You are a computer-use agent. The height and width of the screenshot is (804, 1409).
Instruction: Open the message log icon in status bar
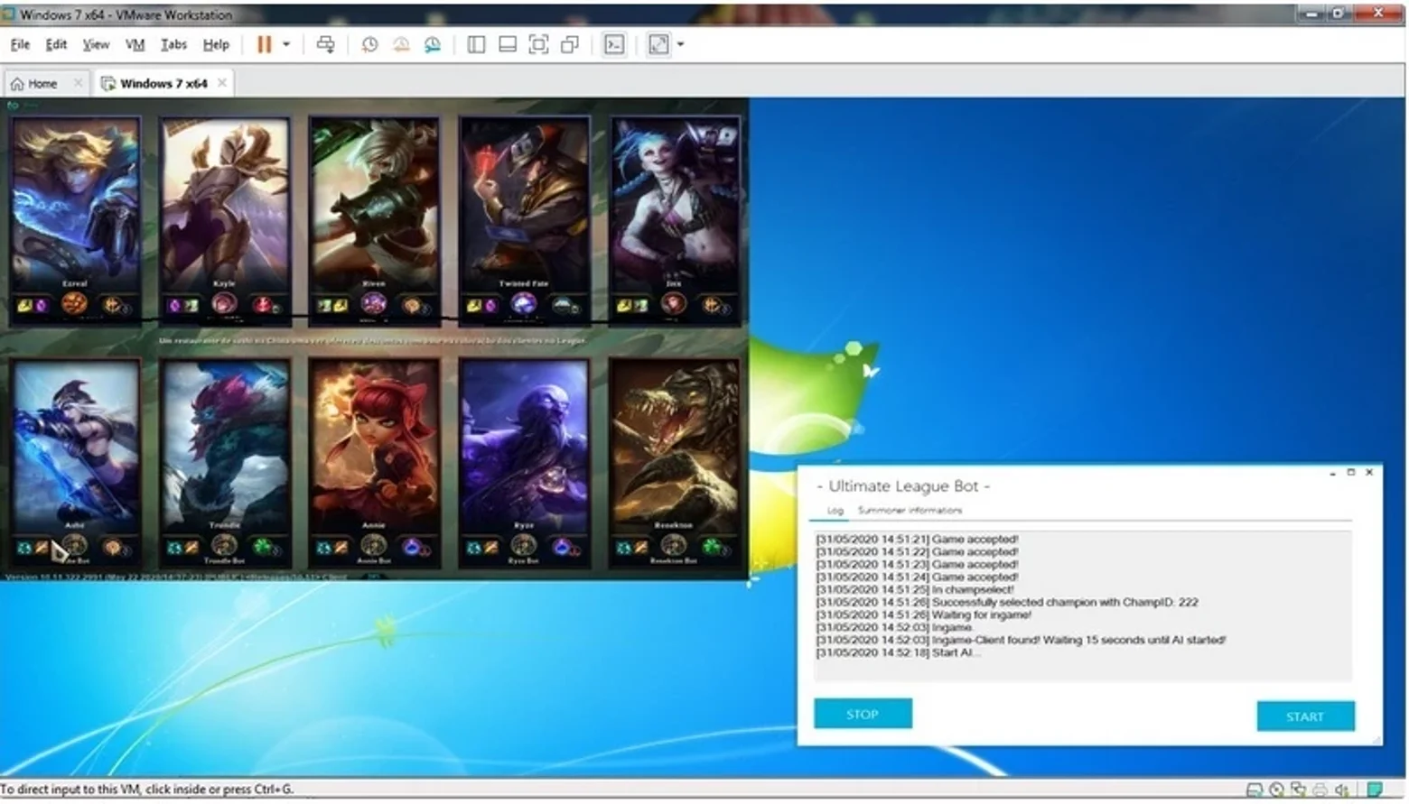click(1375, 790)
